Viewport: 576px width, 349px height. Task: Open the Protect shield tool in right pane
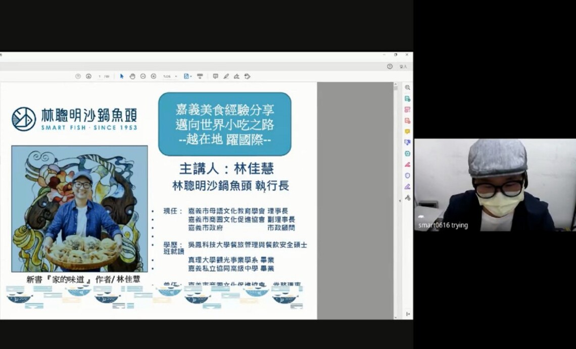(x=407, y=176)
